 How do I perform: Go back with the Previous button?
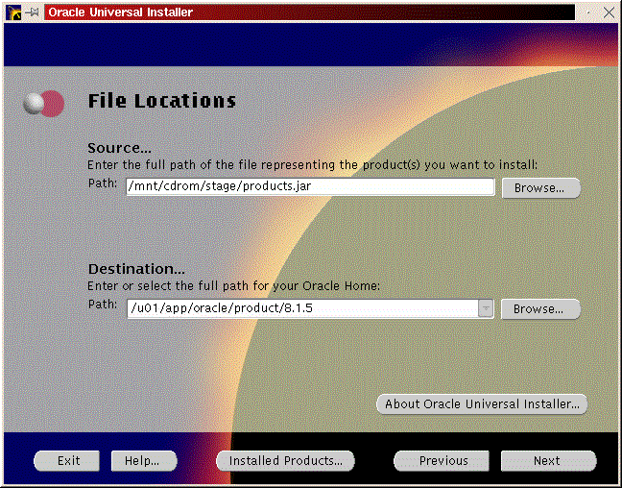click(442, 461)
